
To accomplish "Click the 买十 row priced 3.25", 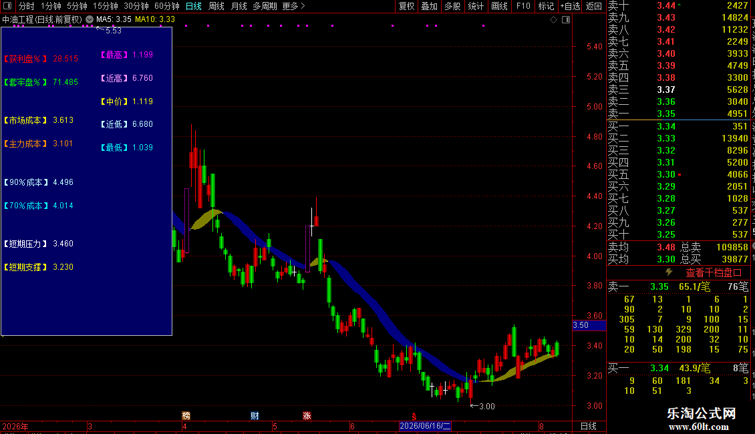I will tap(678, 234).
